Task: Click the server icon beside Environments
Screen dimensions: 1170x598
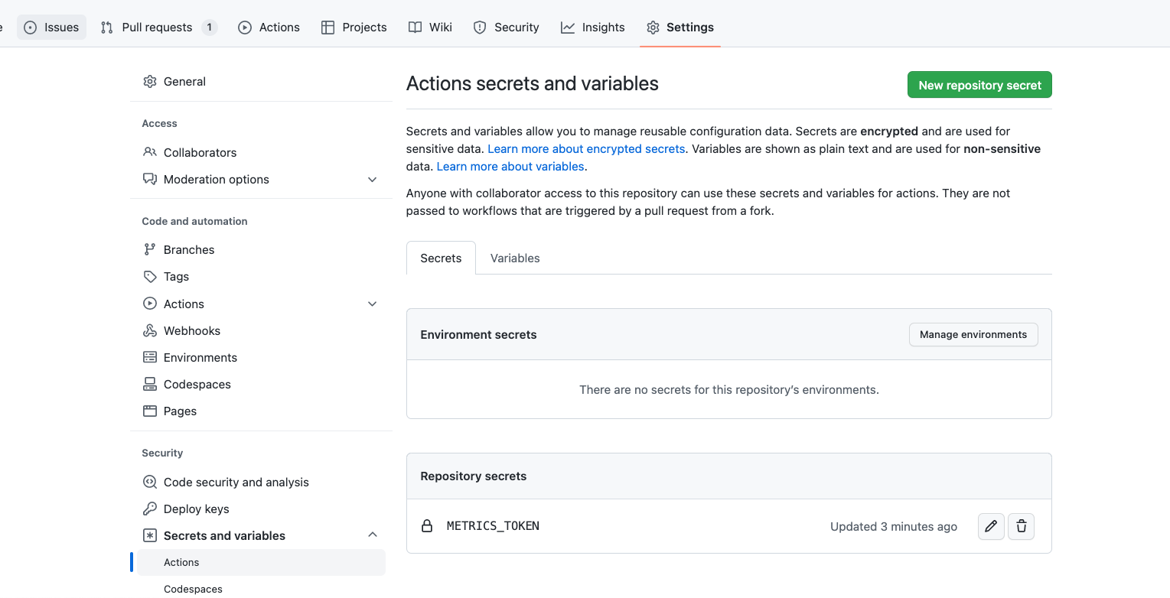Action: (x=150, y=357)
